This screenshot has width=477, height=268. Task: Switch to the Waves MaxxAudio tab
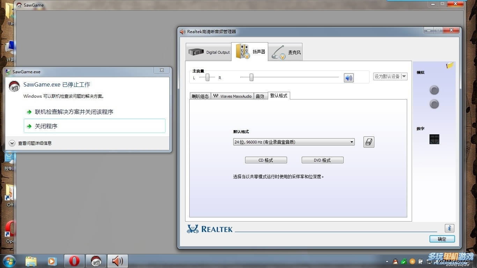[x=233, y=96]
